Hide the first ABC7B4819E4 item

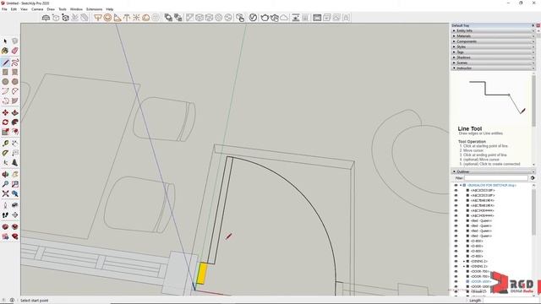point(456,200)
